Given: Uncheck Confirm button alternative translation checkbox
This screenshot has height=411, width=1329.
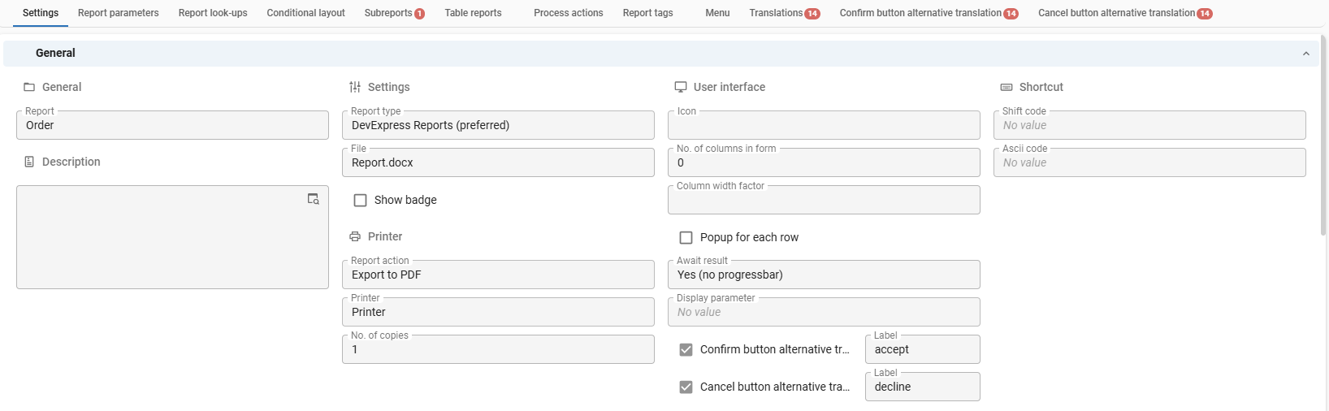Looking at the screenshot, I should click(686, 349).
